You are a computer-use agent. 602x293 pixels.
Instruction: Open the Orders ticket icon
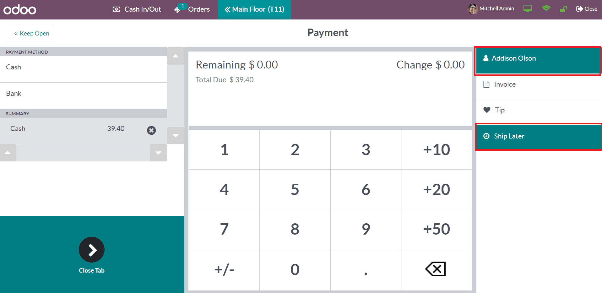tap(178, 9)
